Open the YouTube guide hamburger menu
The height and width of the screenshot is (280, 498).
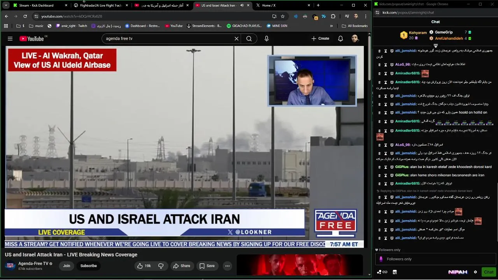(10, 38)
